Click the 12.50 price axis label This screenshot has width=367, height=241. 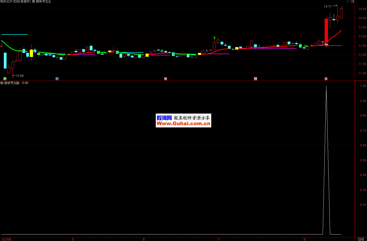pyautogui.click(x=362, y=46)
